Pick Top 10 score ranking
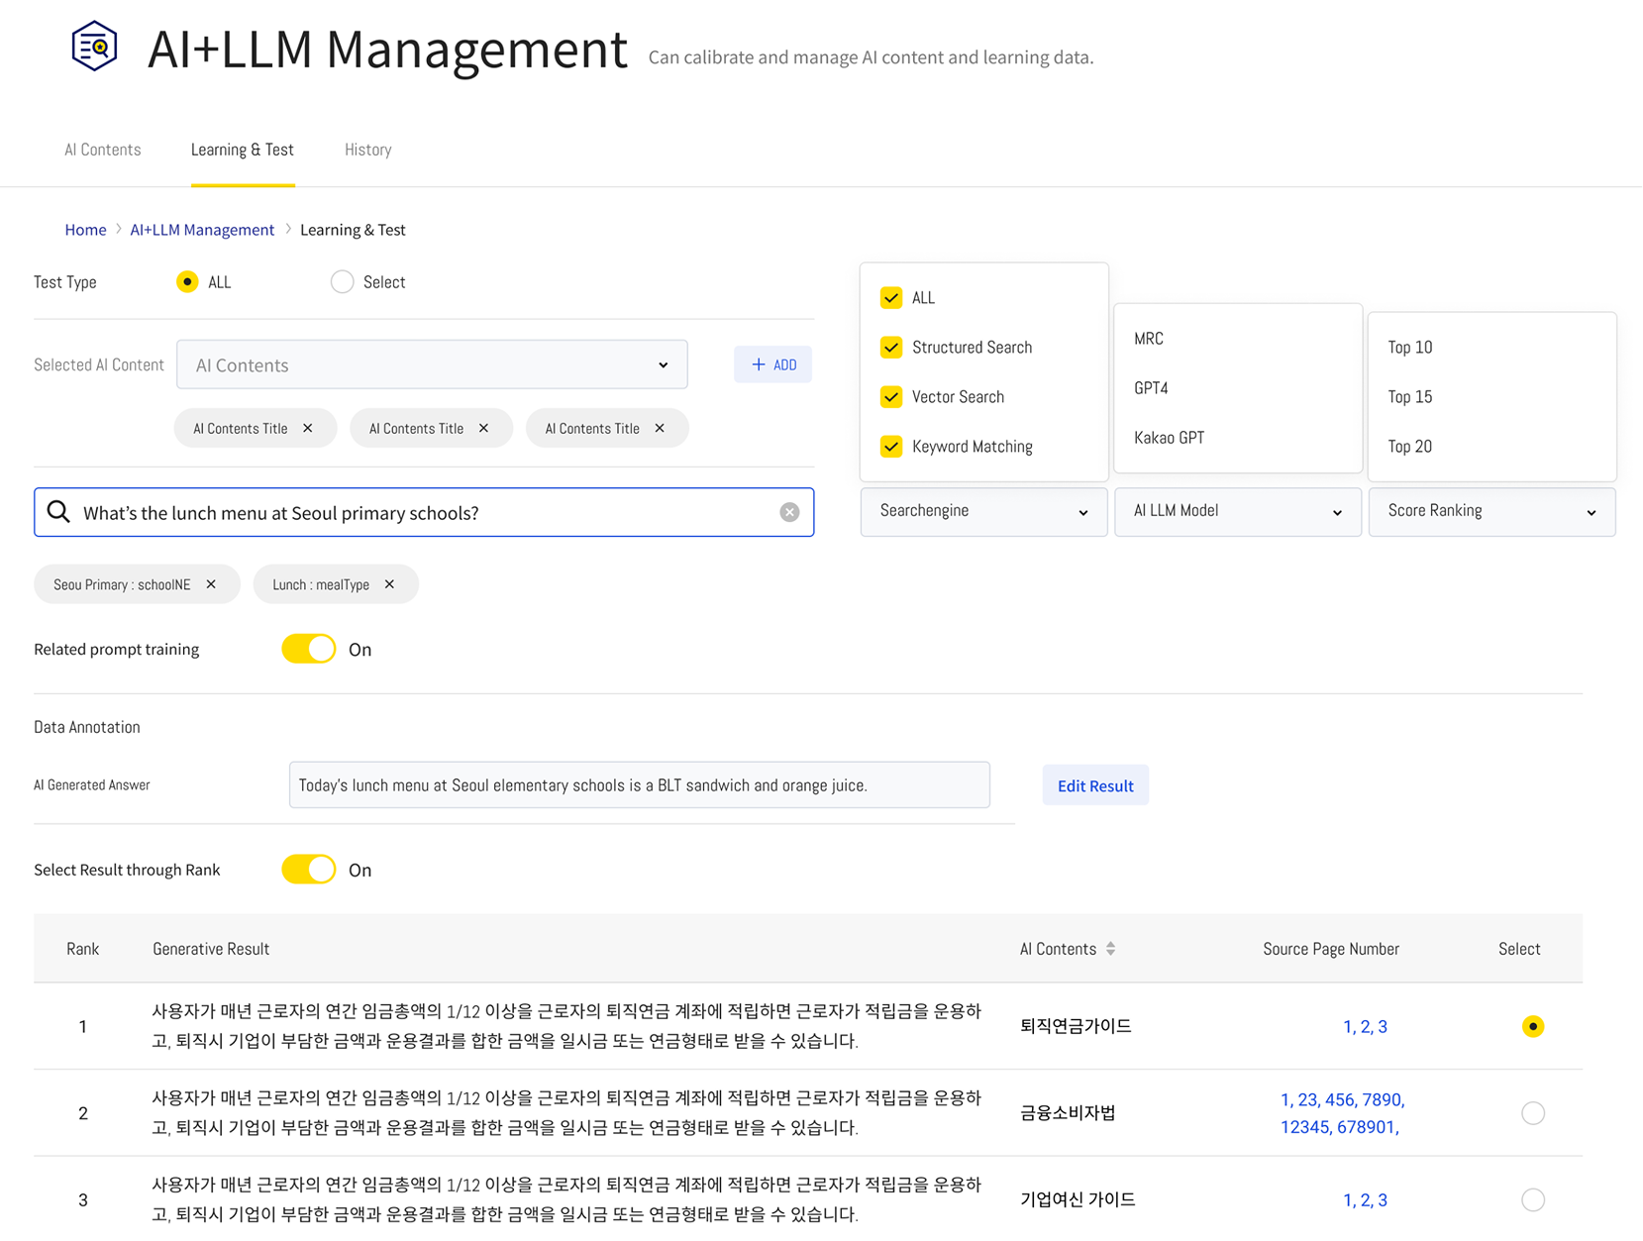Viewport: 1643px width, 1241px height. click(1409, 347)
